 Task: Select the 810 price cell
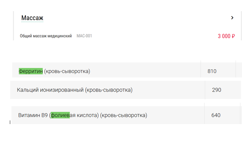click(x=212, y=71)
